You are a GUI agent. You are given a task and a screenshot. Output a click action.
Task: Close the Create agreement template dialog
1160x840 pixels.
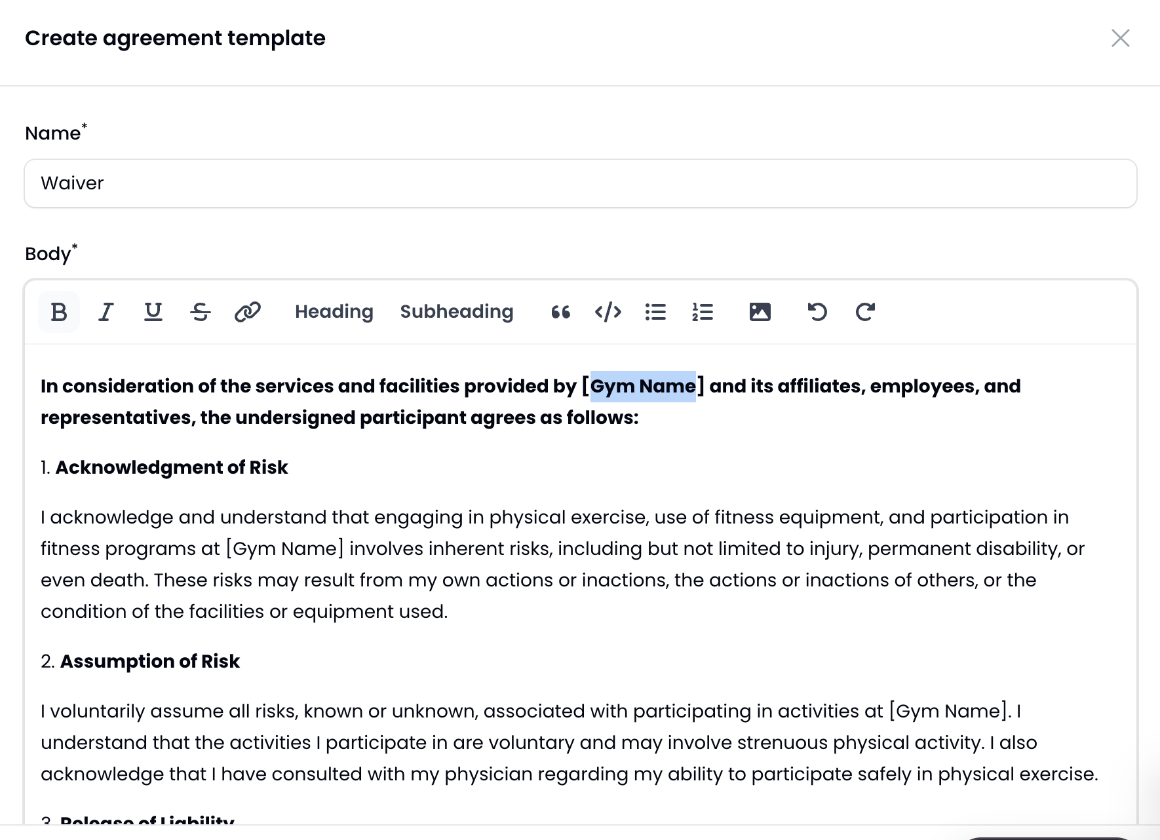1121,38
